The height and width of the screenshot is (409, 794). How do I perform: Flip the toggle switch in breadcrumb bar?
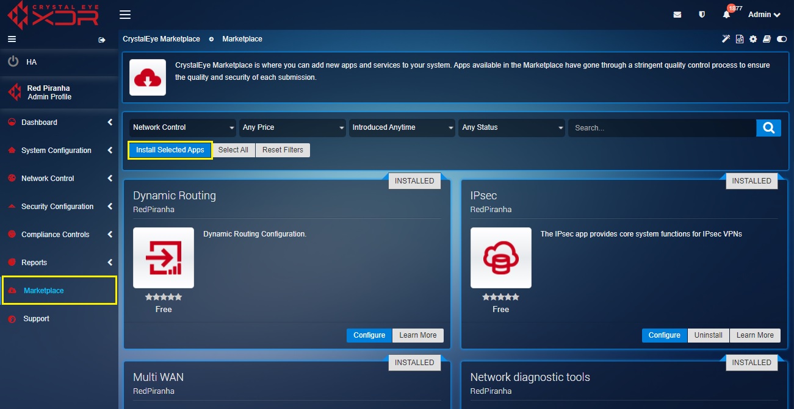pos(782,39)
